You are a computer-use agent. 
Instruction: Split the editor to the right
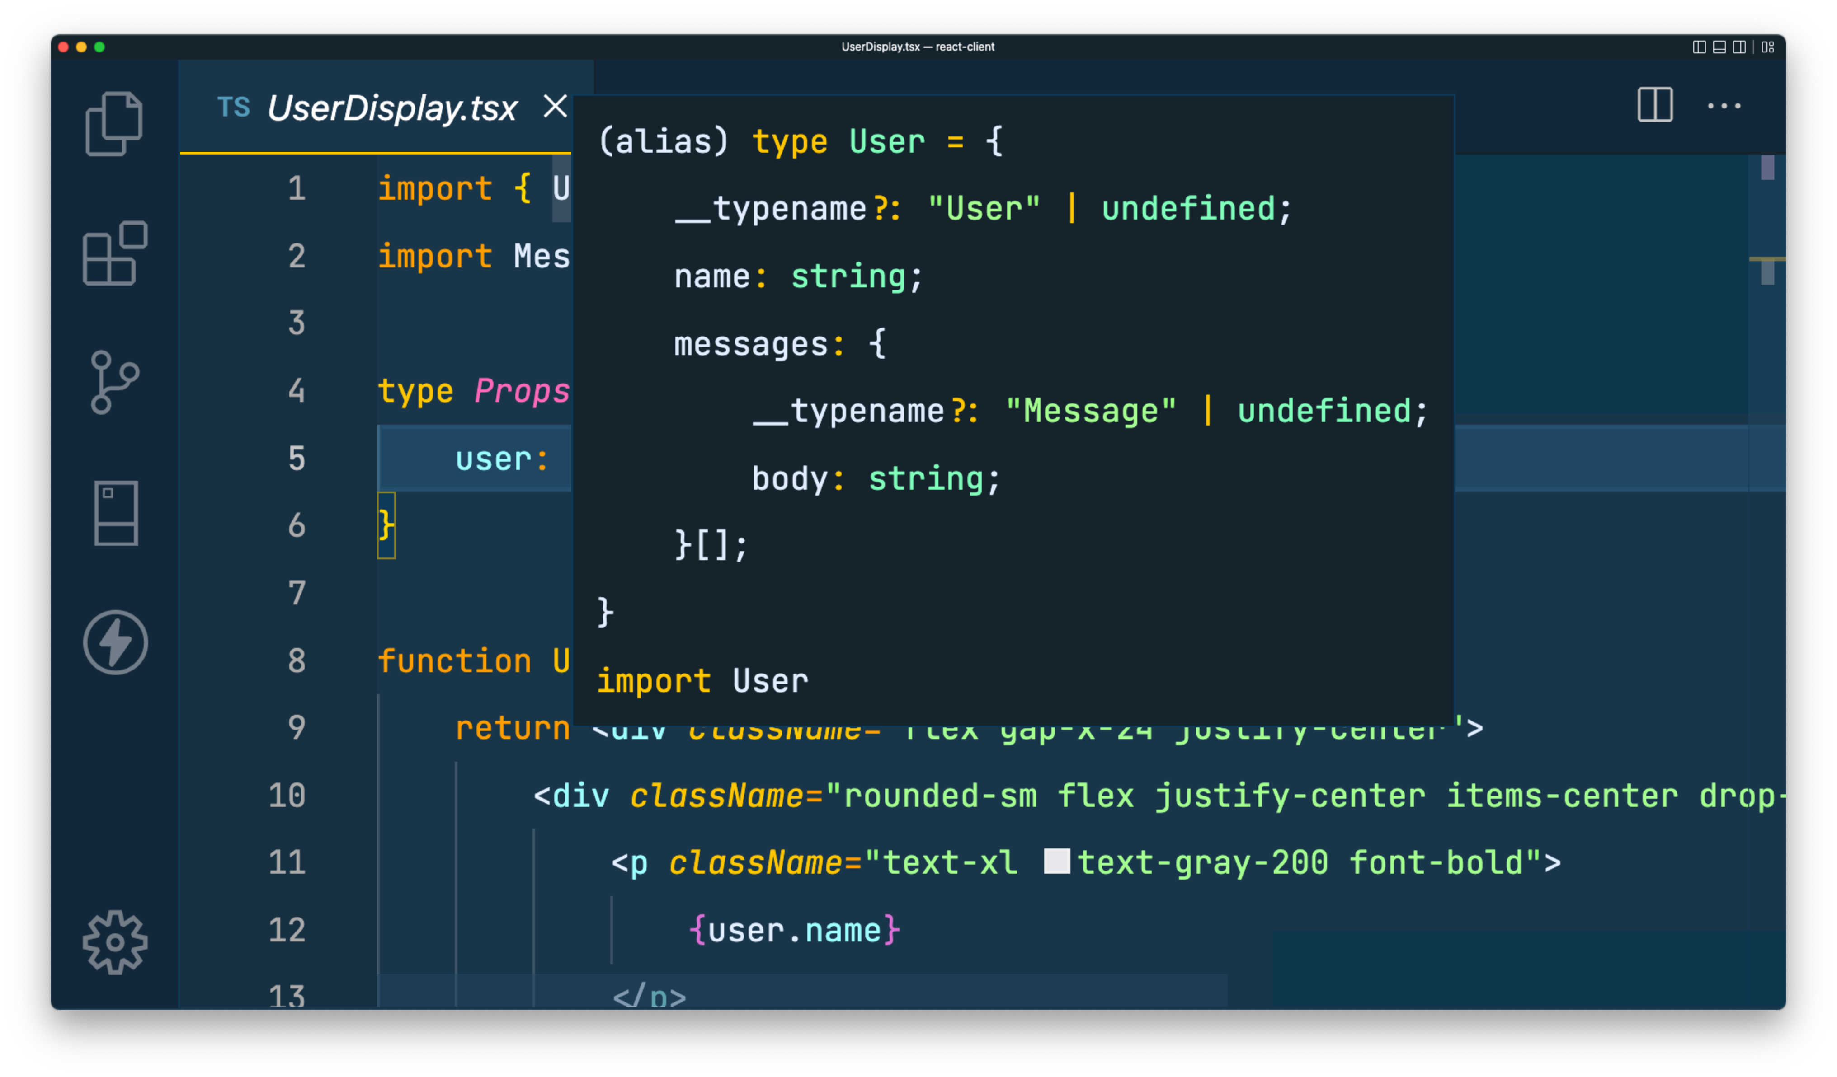pyautogui.click(x=1655, y=105)
